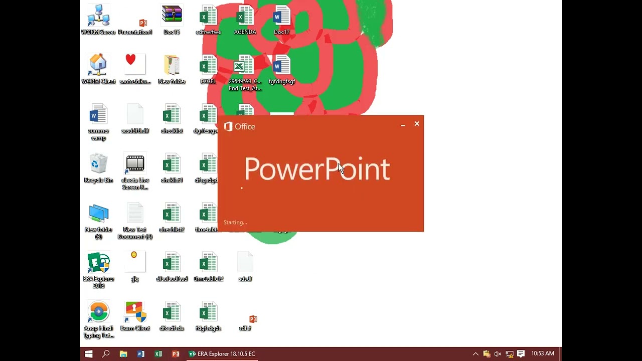This screenshot has height=361, width=642.
Task: Select the santoshiku heart image file
Action: click(x=135, y=69)
